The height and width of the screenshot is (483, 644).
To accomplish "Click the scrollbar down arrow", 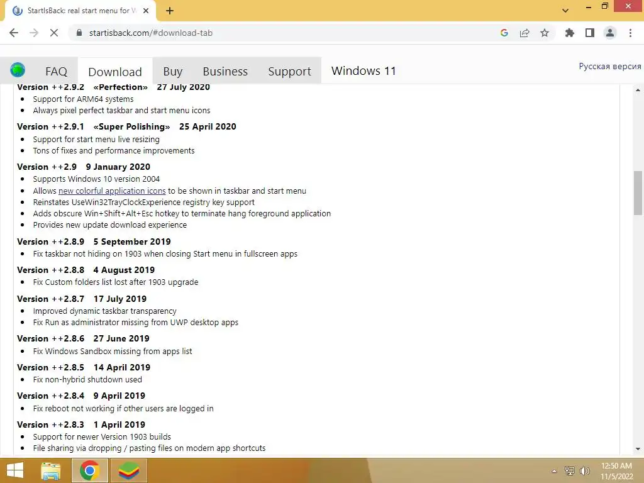I will click(638, 449).
